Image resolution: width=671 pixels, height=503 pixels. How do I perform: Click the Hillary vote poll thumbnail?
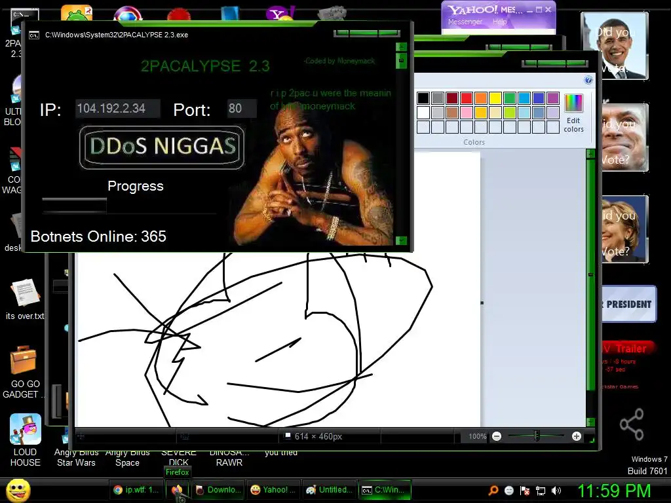tap(624, 229)
